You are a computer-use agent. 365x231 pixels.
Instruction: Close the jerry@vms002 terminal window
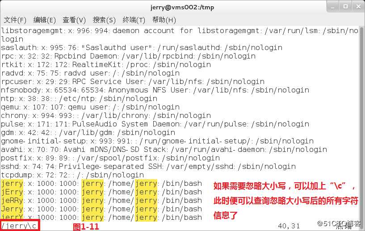click(x=358, y=7)
